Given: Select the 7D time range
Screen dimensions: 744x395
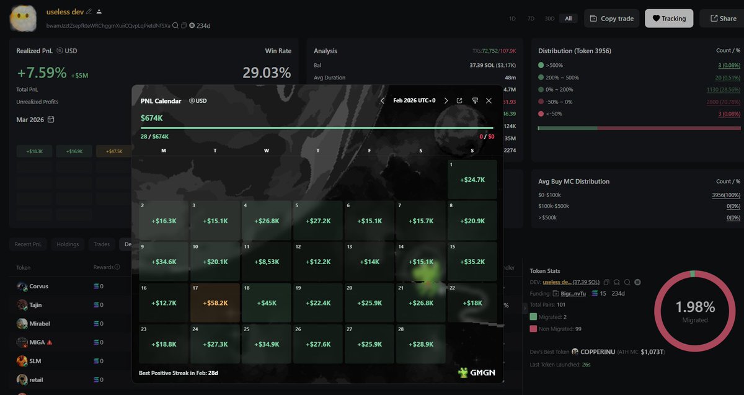Looking at the screenshot, I should (531, 19).
